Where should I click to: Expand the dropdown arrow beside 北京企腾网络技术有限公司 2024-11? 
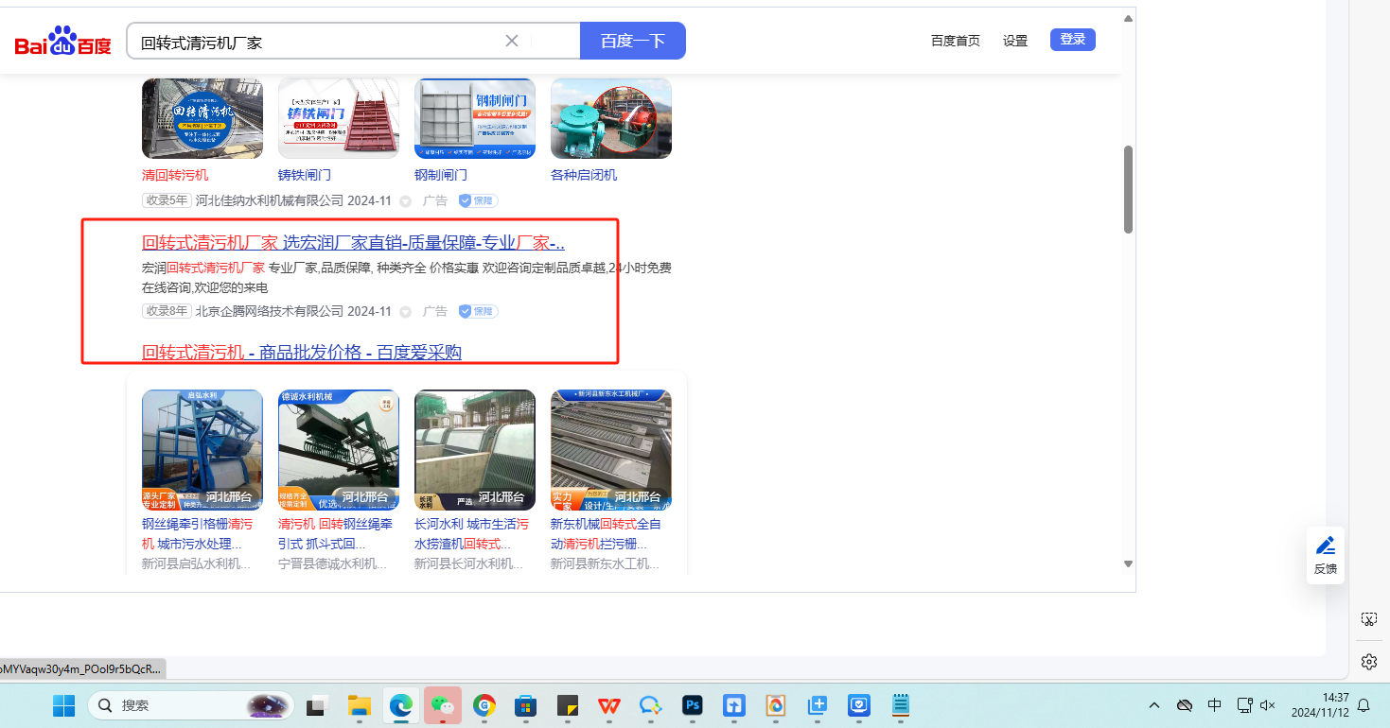point(405,312)
